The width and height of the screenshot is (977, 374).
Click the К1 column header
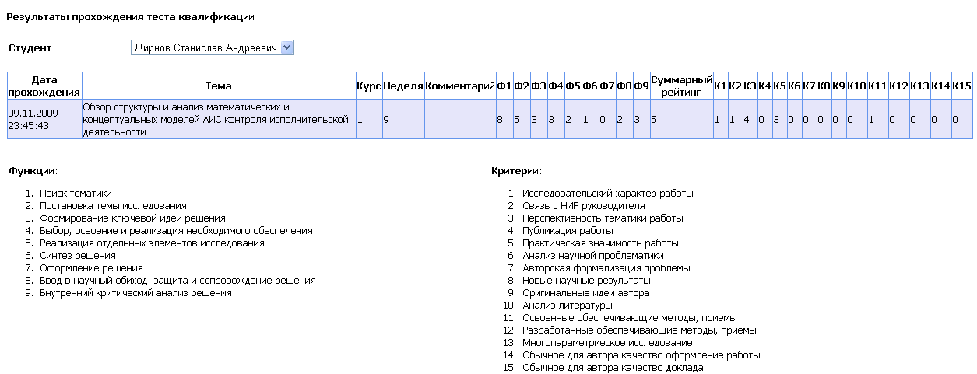pyautogui.click(x=720, y=86)
